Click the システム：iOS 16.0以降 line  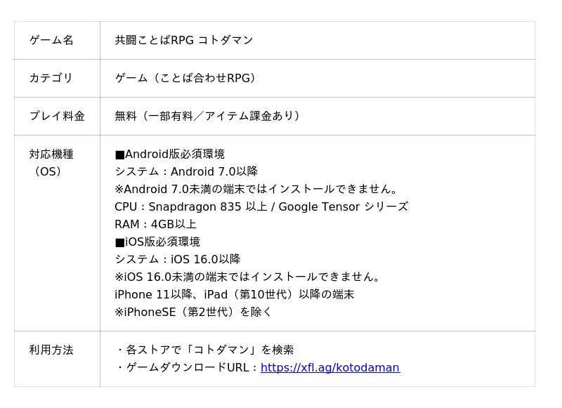pos(178,259)
